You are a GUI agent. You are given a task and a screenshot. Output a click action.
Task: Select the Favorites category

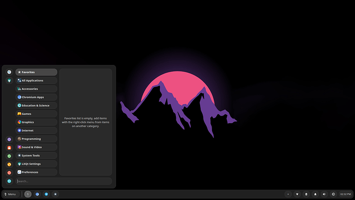[x=36, y=72]
